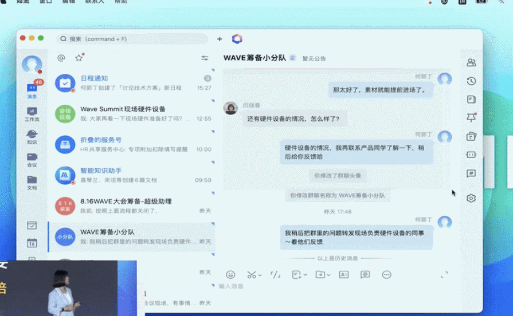Viewport: 513px width, 316px height.
Task: Open Wave Summit 现场硬件设备 chat
Action: [x=132, y=113]
